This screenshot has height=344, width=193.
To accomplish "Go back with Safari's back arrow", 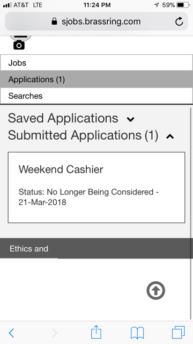I will pyautogui.click(x=11, y=333).
